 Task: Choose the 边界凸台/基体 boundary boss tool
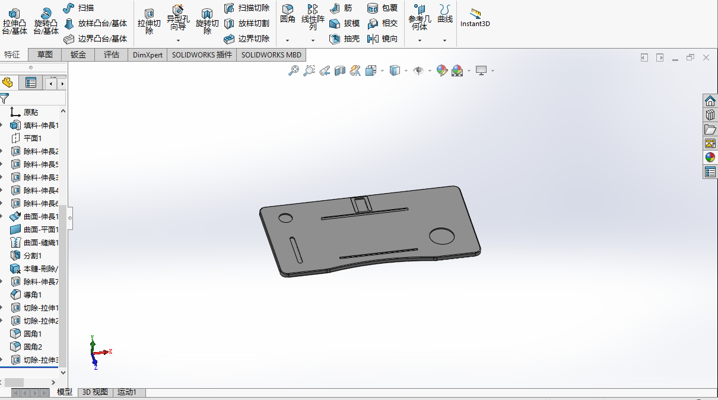point(95,39)
